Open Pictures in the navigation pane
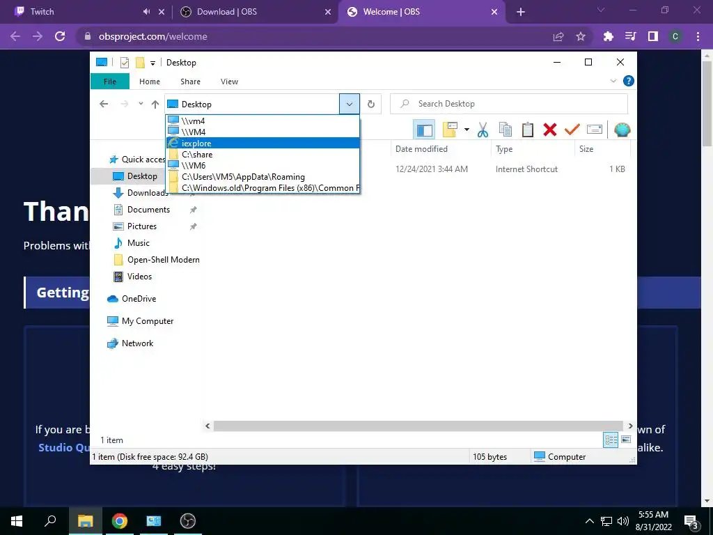The height and width of the screenshot is (535, 713). pos(135,226)
